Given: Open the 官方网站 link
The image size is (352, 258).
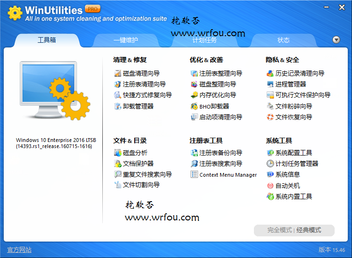Looking at the screenshot, I should pyautogui.click(x=19, y=250).
